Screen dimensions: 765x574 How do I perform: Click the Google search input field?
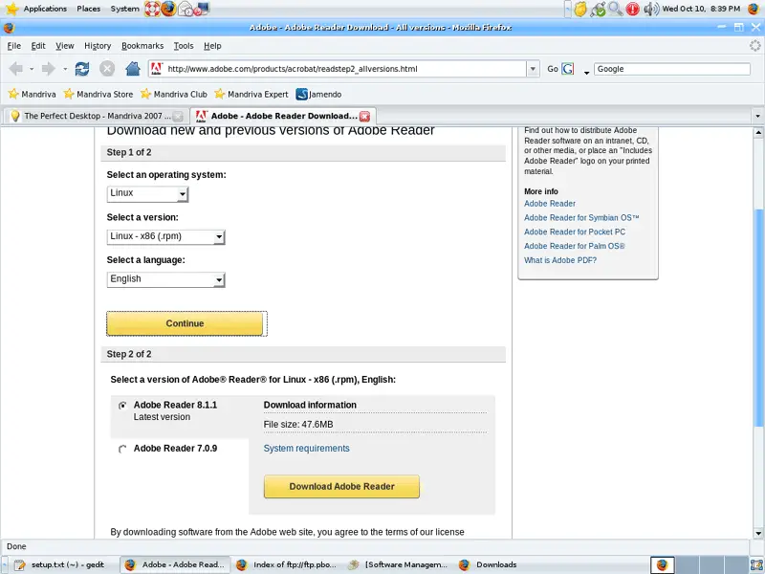click(x=672, y=69)
